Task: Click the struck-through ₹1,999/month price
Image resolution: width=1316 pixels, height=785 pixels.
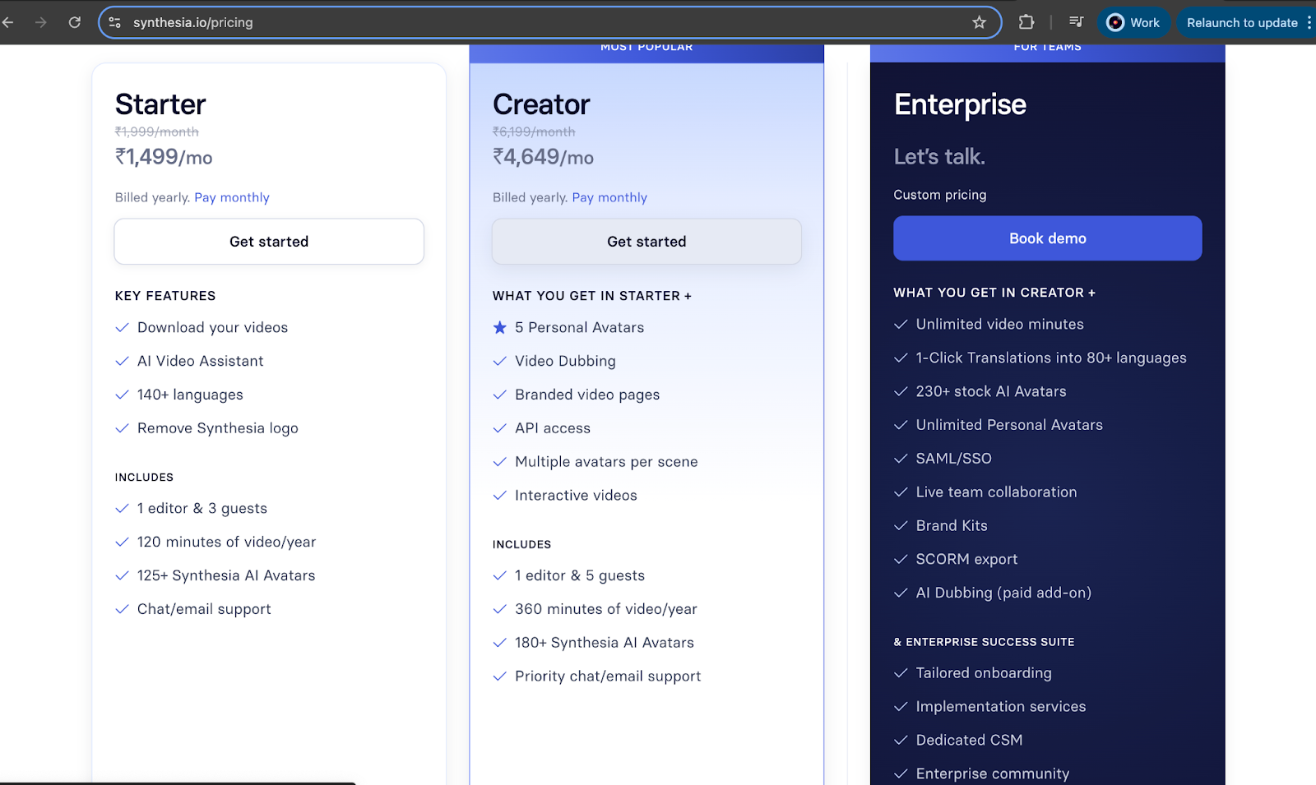Action: (157, 132)
